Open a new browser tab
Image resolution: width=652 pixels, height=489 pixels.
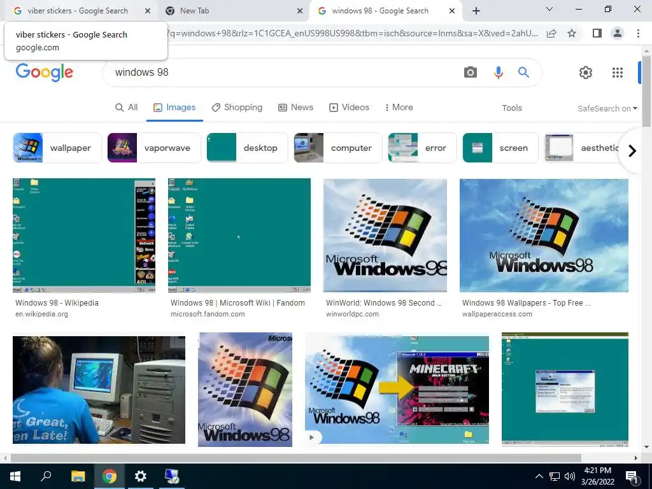coord(476,11)
